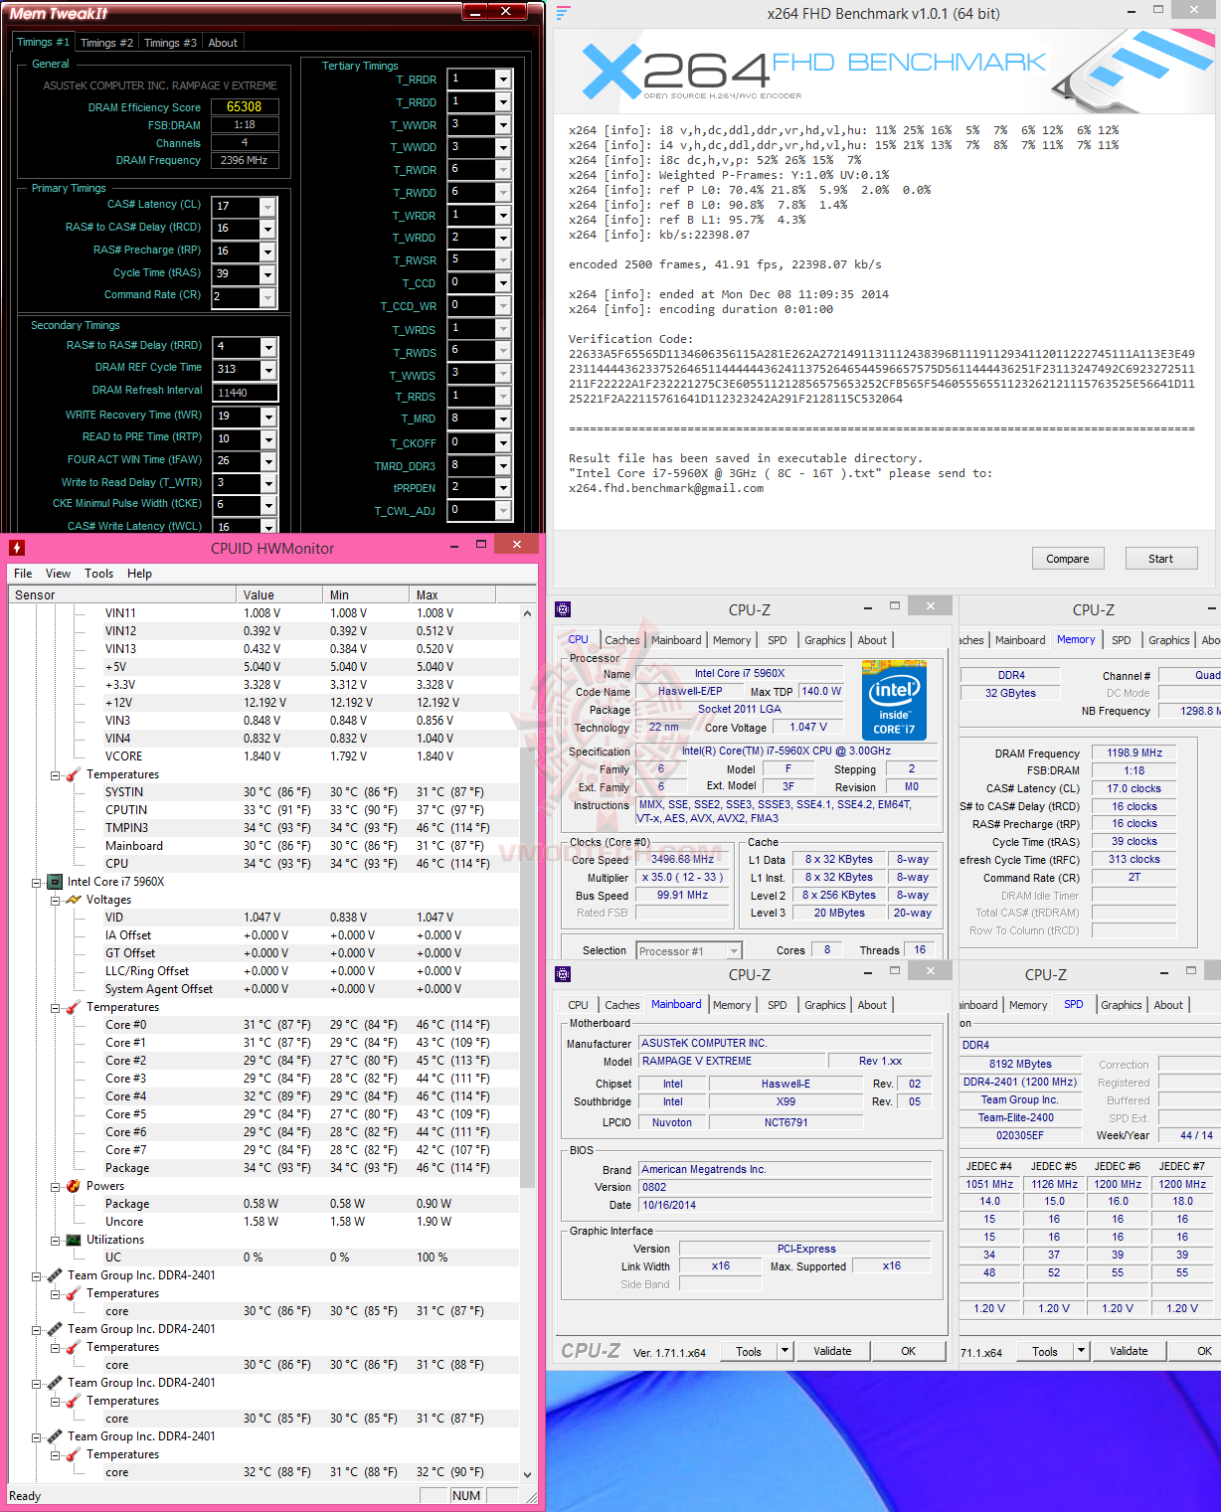Switch to Caches tab in top CPU-Z window

coord(622,640)
